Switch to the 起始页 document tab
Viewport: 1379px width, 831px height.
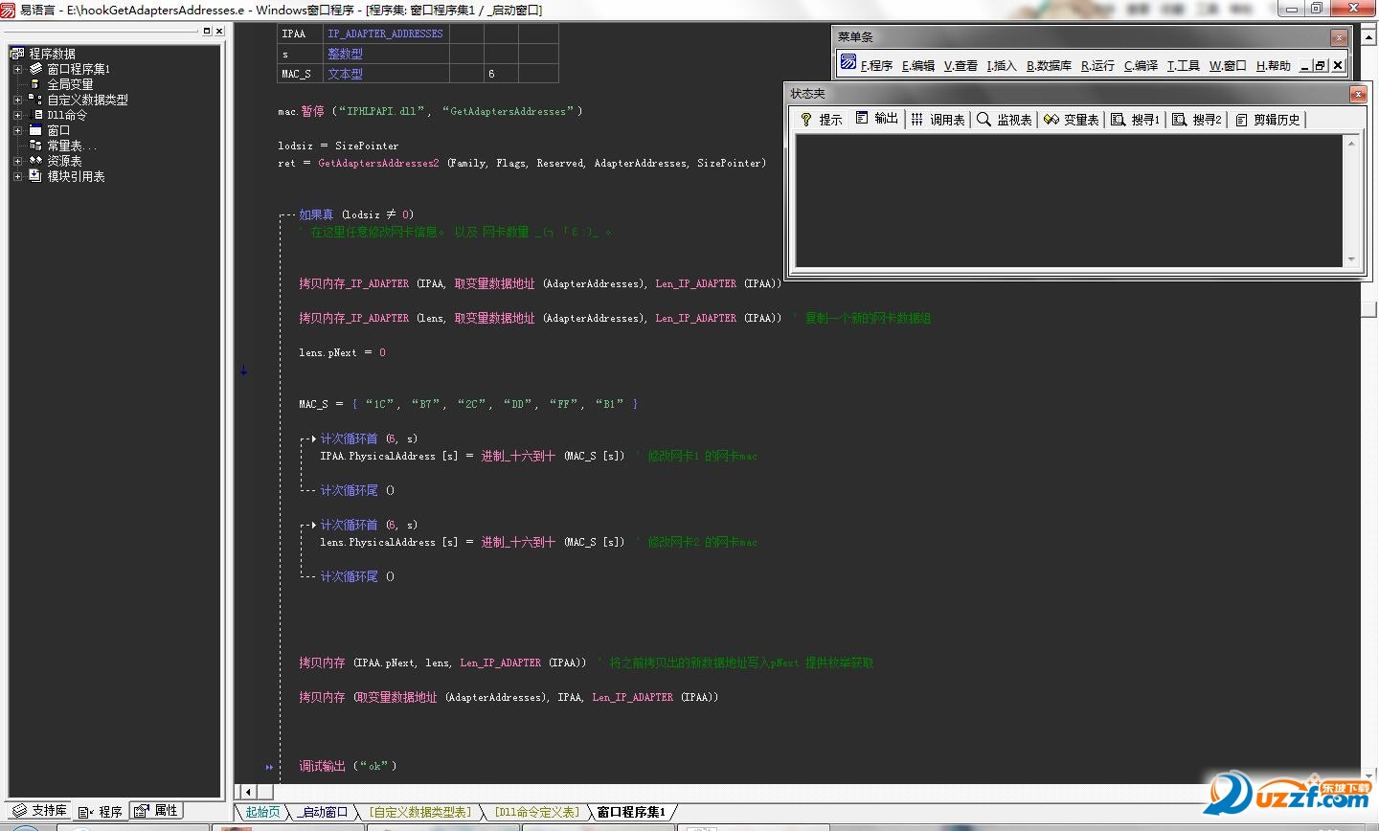(x=262, y=812)
